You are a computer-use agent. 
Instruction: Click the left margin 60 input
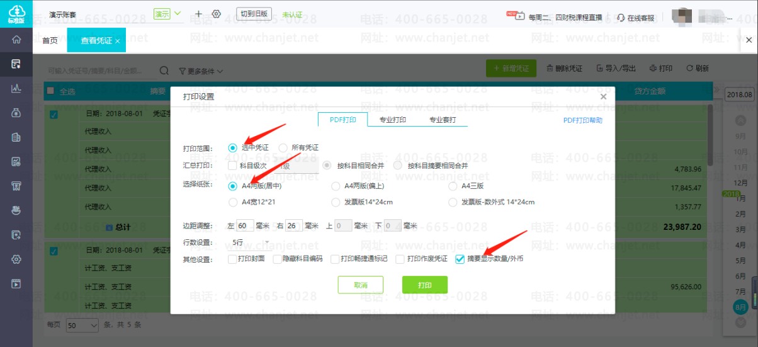tap(246, 225)
